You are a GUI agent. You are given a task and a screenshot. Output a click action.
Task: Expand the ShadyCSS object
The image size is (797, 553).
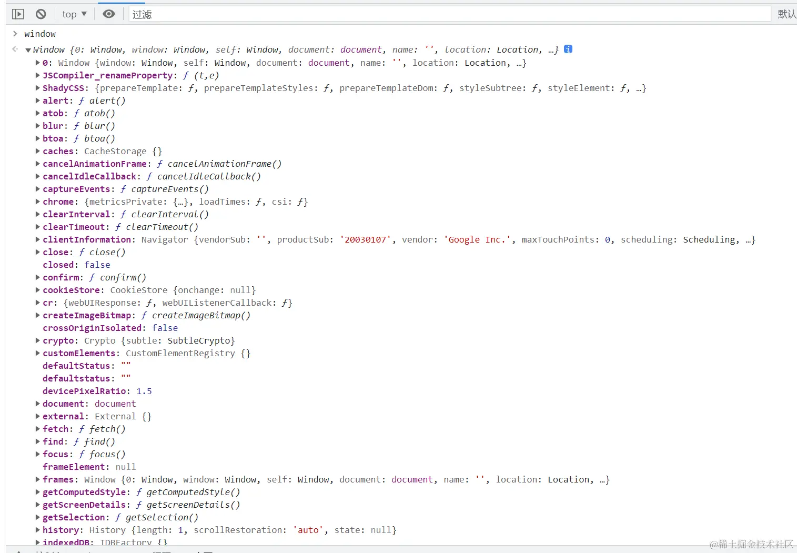click(38, 88)
